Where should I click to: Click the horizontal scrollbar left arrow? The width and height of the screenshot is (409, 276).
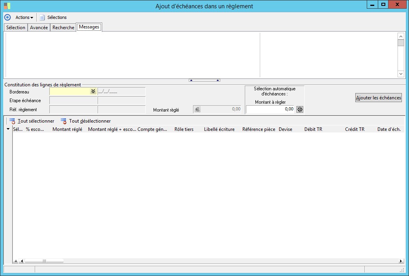(x=22, y=261)
